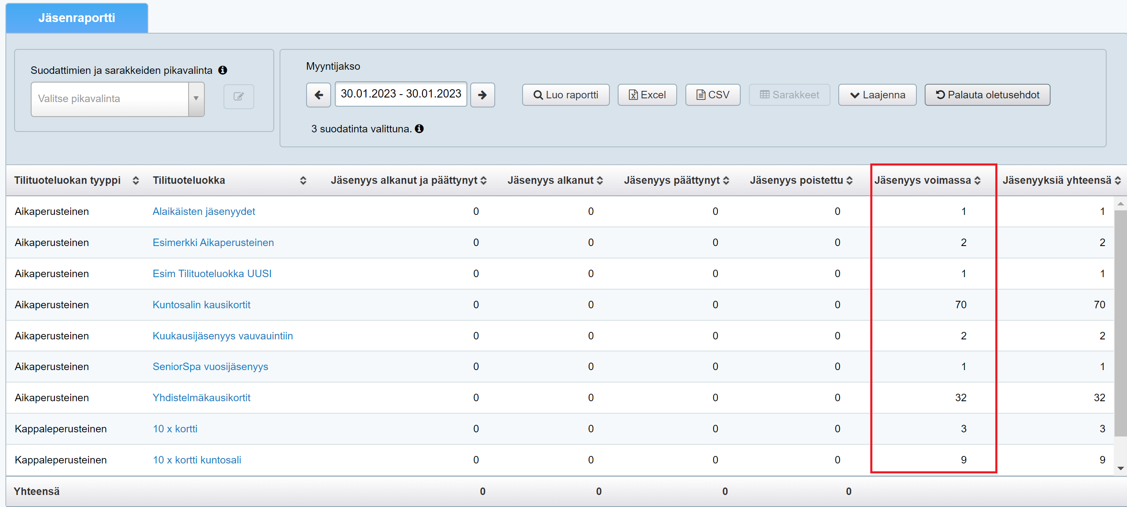
Task: Click info icon beside pikavalinta label
Action: tap(223, 70)
